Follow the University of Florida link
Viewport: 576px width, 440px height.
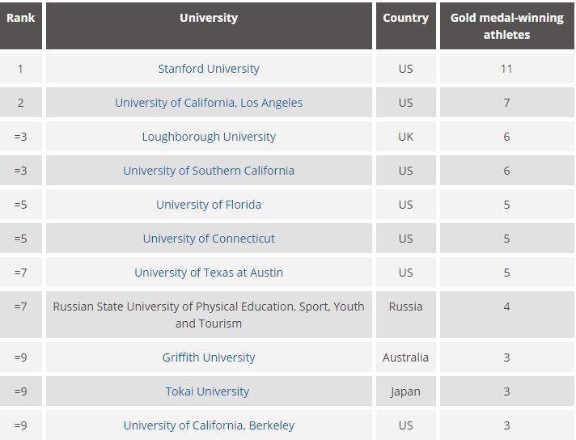[209, 205]
